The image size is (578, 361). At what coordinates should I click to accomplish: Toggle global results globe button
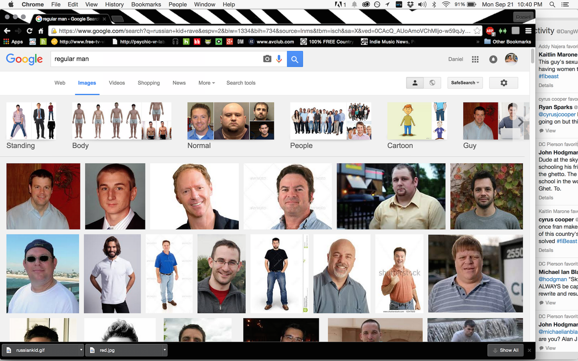(x=432, y=83)
